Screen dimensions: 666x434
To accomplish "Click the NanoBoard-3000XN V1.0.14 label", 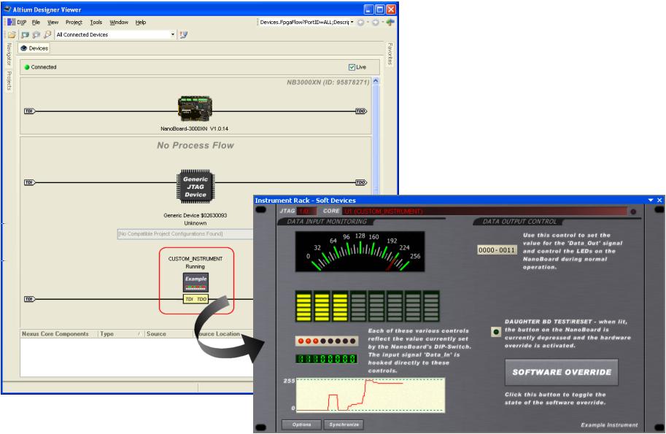I will [x=195, y=128].
